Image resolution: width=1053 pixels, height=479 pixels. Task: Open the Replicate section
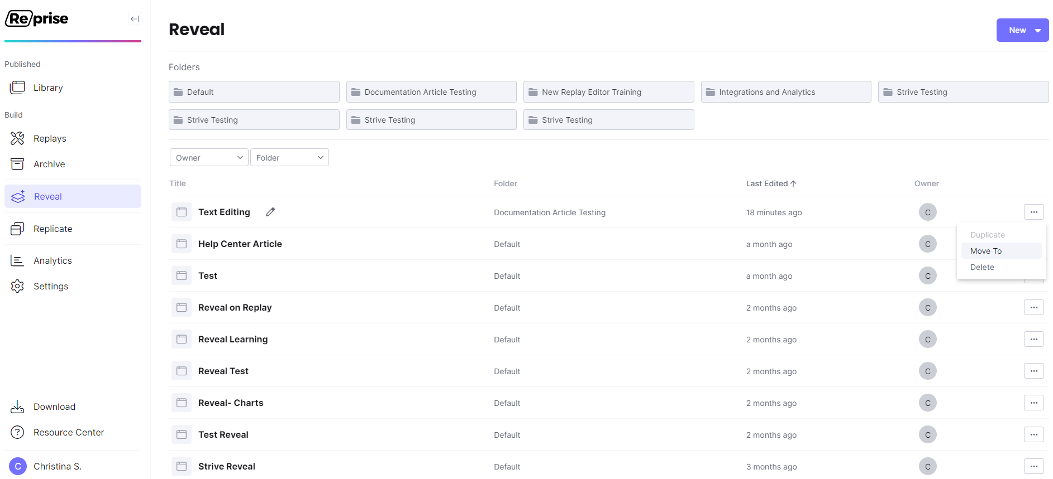tap(73, 229)
